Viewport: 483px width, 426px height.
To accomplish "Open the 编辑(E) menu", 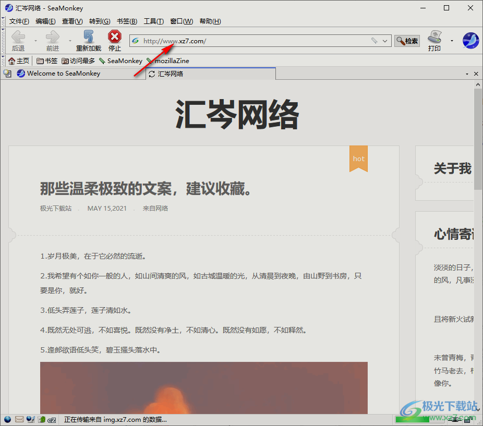I will coord(45,21).
